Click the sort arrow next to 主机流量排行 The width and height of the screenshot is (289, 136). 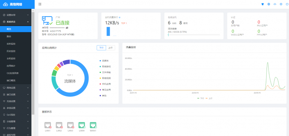click(120, 17)
